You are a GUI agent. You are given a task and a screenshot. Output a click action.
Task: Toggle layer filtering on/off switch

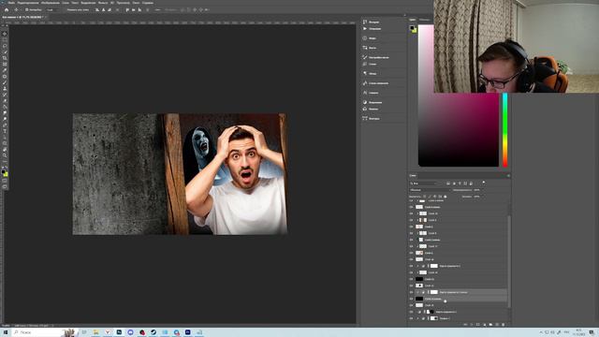pos(484,183)
